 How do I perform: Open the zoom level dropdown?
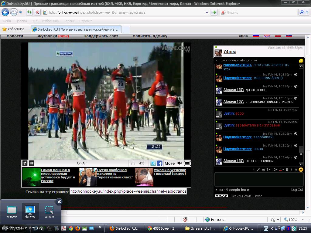coord(303,220)
